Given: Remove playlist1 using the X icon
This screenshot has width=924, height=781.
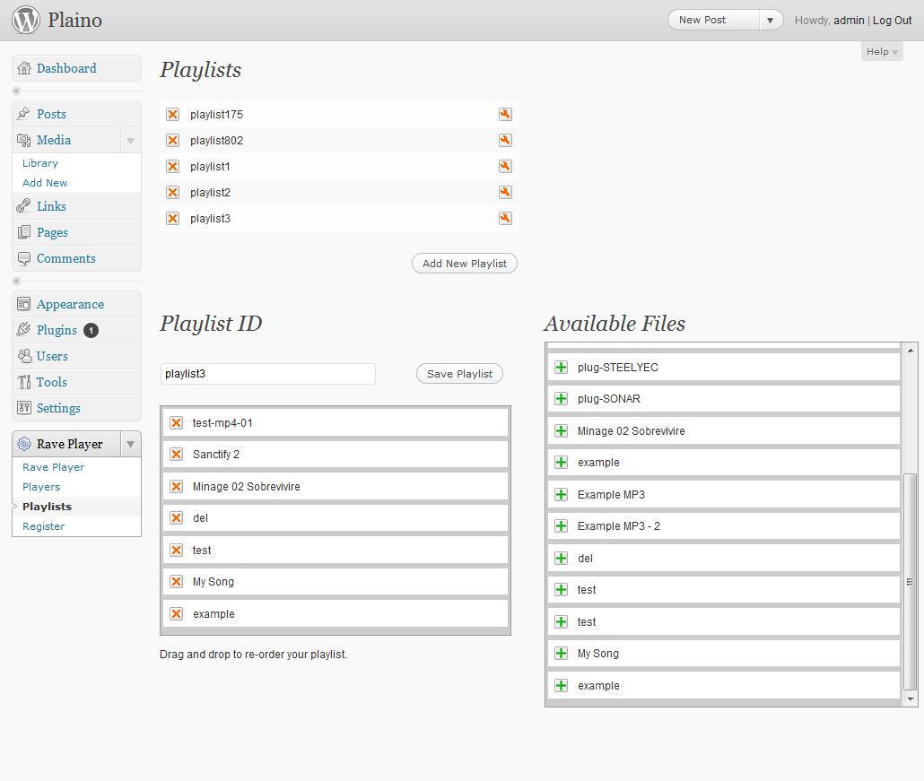Looking at the screenshot, I should pos(172,166).
